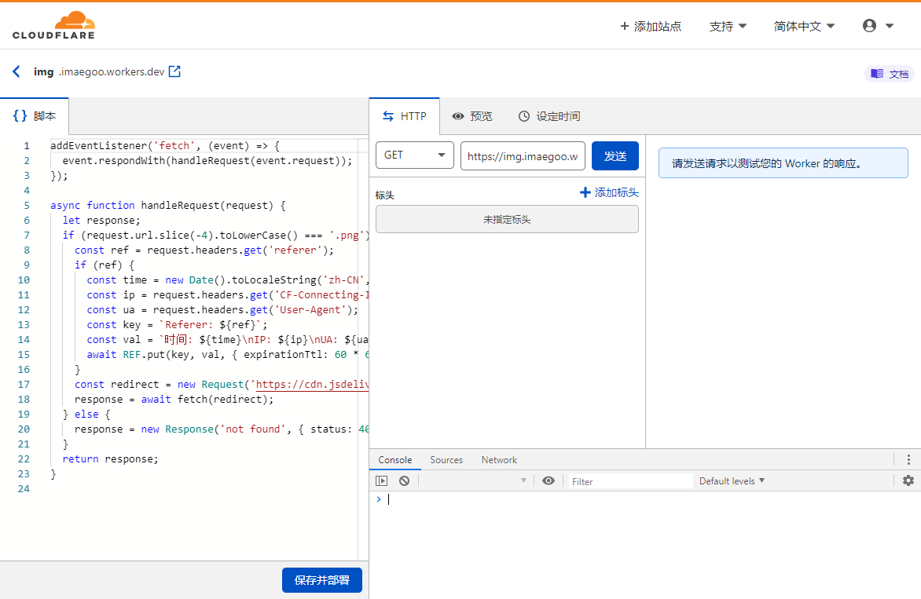Click the 未指定标头 header box
The width and height of the screenshot is (921, 599).
(507, 219)
